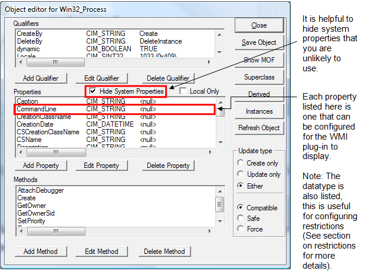Image resolution: width=378 pixels, height=271 pixels.
Task: Select the Safe radio button
Action: [x=240, y=218]
